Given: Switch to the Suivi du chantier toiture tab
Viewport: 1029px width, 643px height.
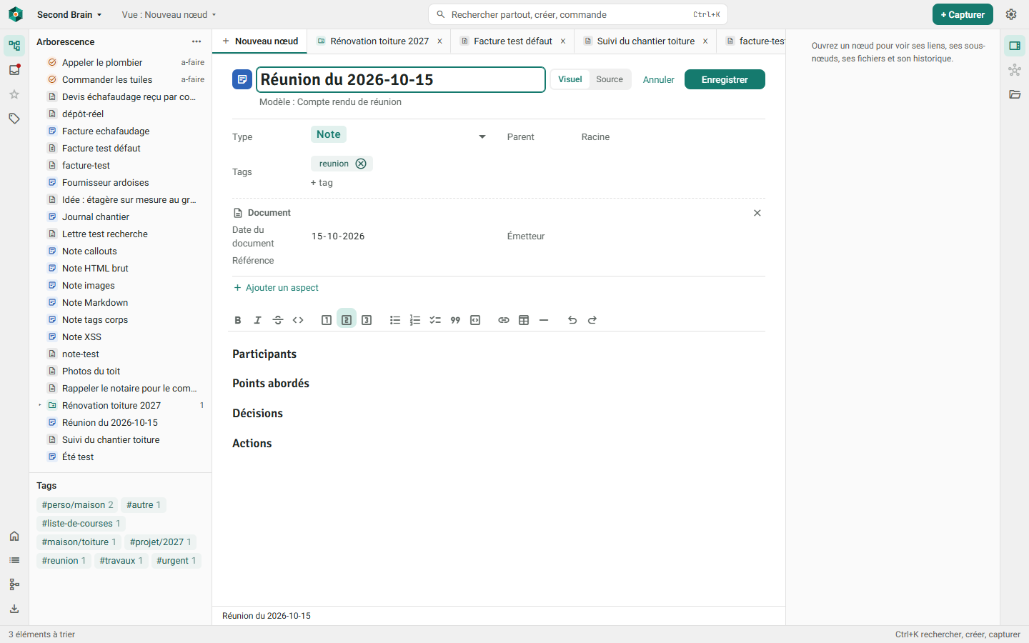Looking at the screenshot, I should coord(646,41).
